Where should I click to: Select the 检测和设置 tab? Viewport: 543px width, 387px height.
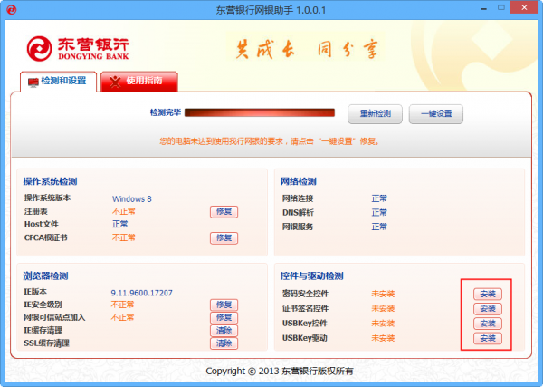pos(58,82)
